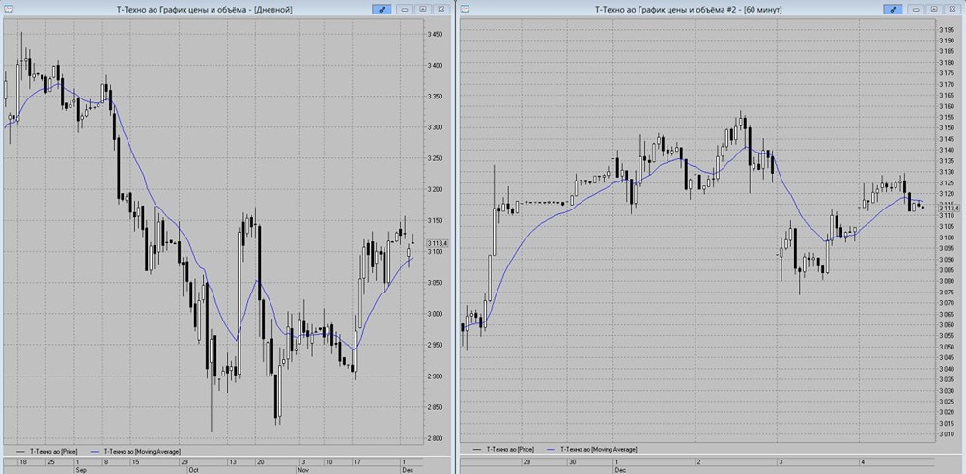Minimize the daily chart window

pyautogui.click(x=405, y=10)
